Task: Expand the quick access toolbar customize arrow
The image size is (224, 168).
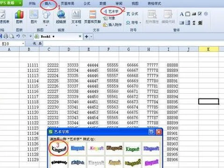Action: click(x=30, y=36)
